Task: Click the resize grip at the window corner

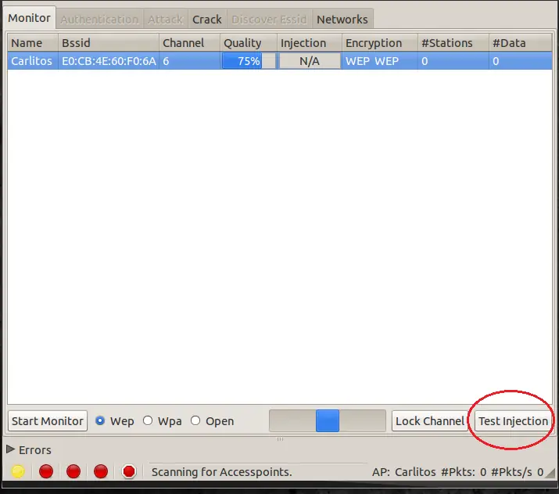Action: click(x=551, y=473)
